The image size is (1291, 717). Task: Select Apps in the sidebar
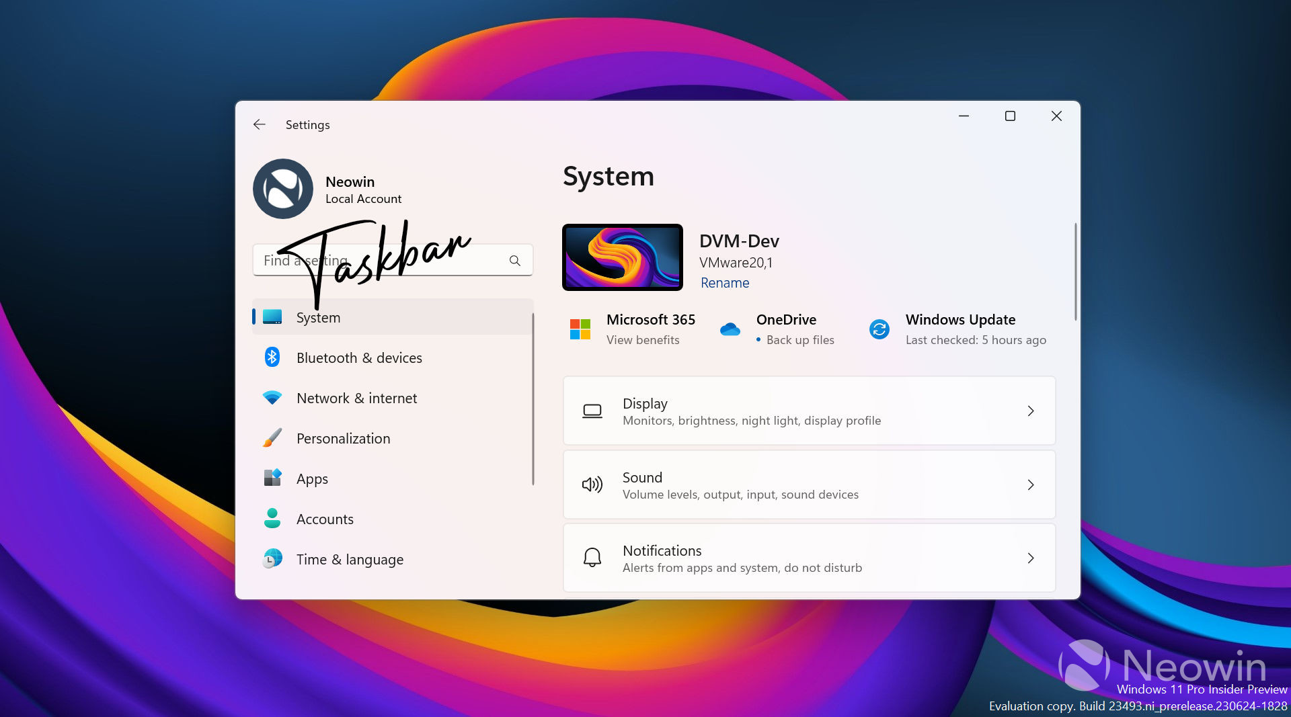pos(312,479)
